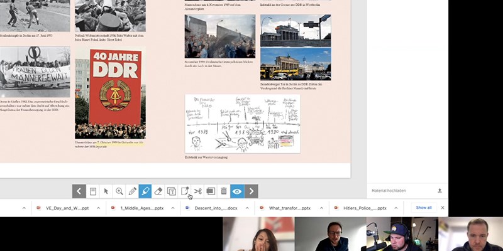Toggle the eye visibility button

[237, 191]
